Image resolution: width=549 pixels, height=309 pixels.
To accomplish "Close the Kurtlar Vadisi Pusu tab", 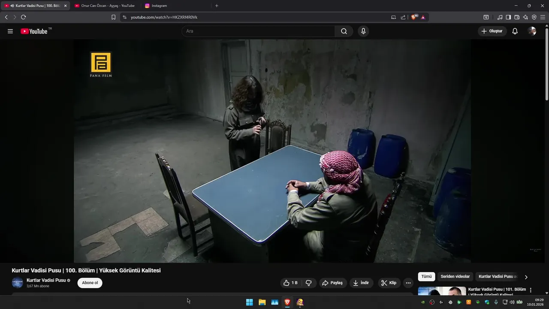I will pyautogui.click(x=65, y=6).
